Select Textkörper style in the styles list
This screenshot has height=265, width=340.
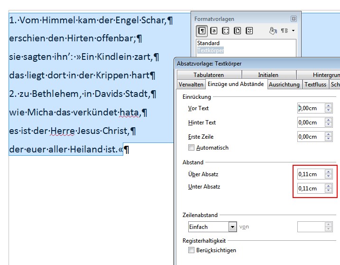click(x=211, y=50)
